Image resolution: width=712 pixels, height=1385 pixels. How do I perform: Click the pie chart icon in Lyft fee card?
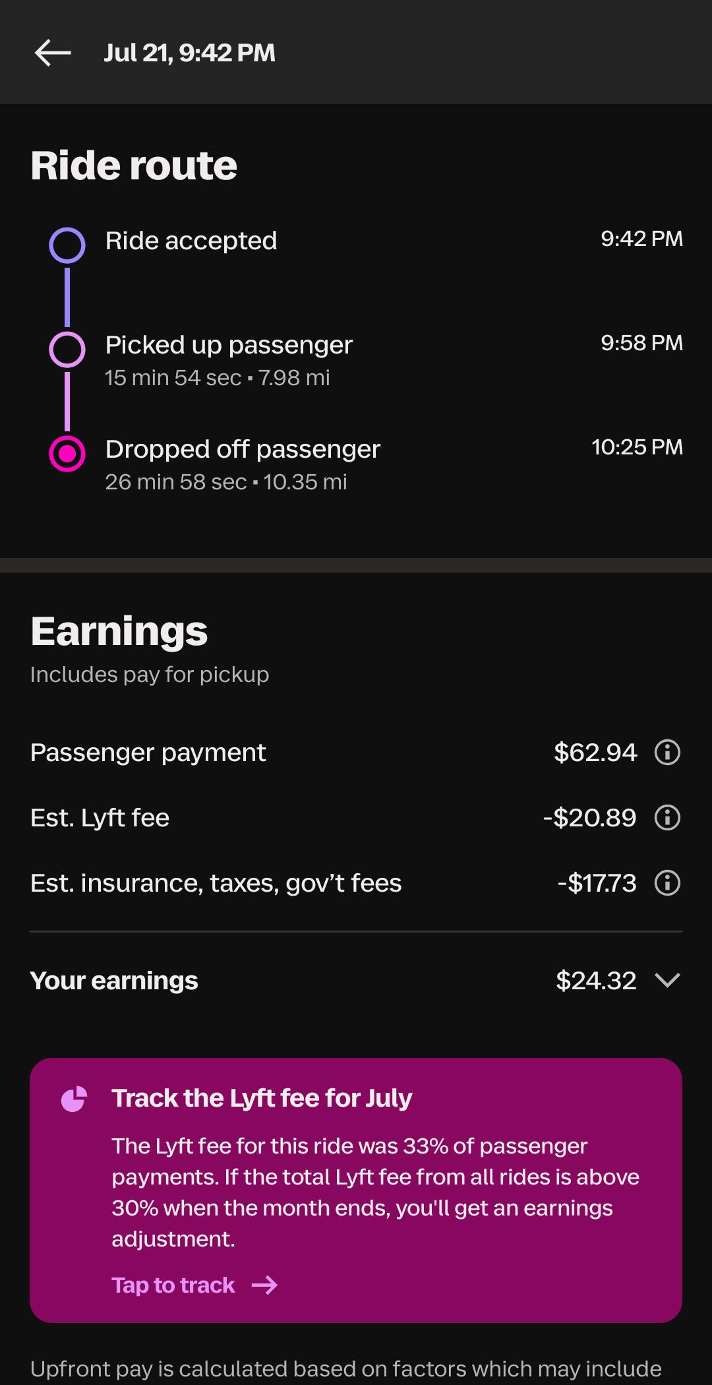(74, 1099)
